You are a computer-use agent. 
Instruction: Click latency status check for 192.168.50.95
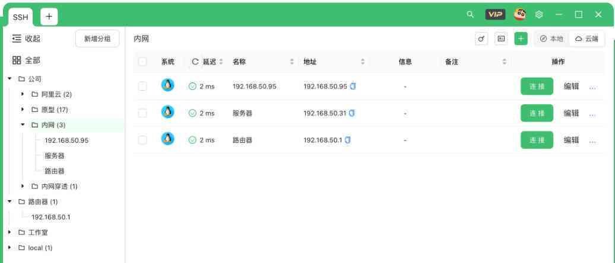(192, 86)
